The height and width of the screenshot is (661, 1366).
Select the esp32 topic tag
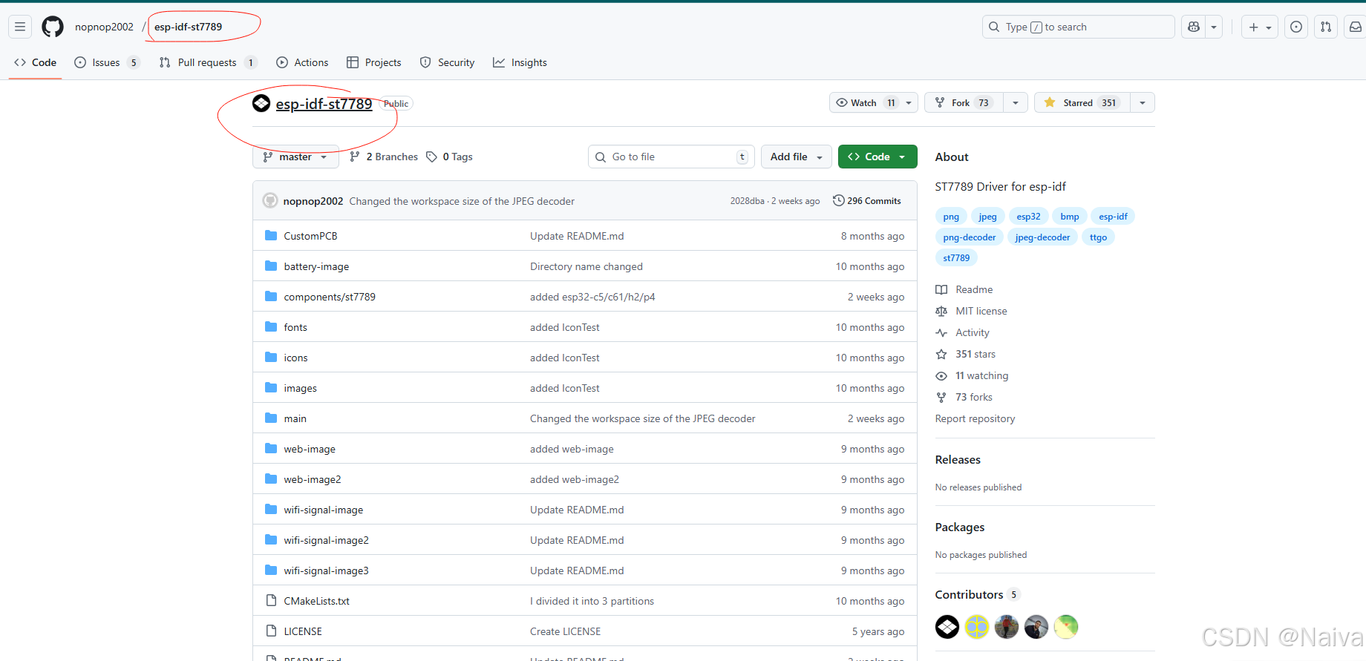point(1028,217)
